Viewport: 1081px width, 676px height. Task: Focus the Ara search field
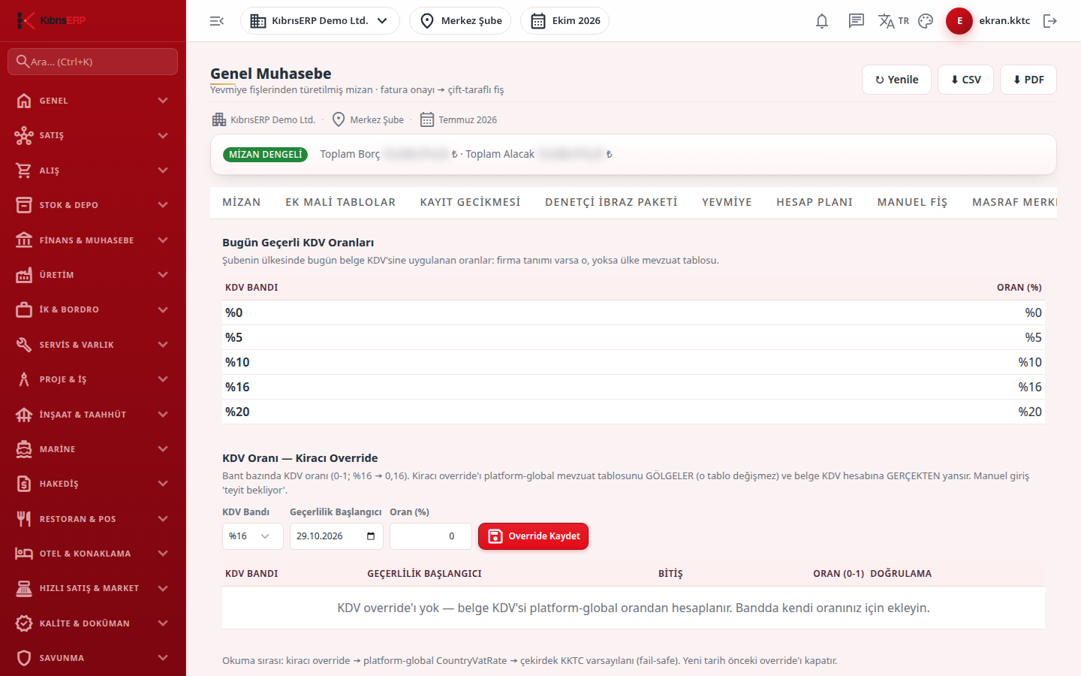pos(93,62)
